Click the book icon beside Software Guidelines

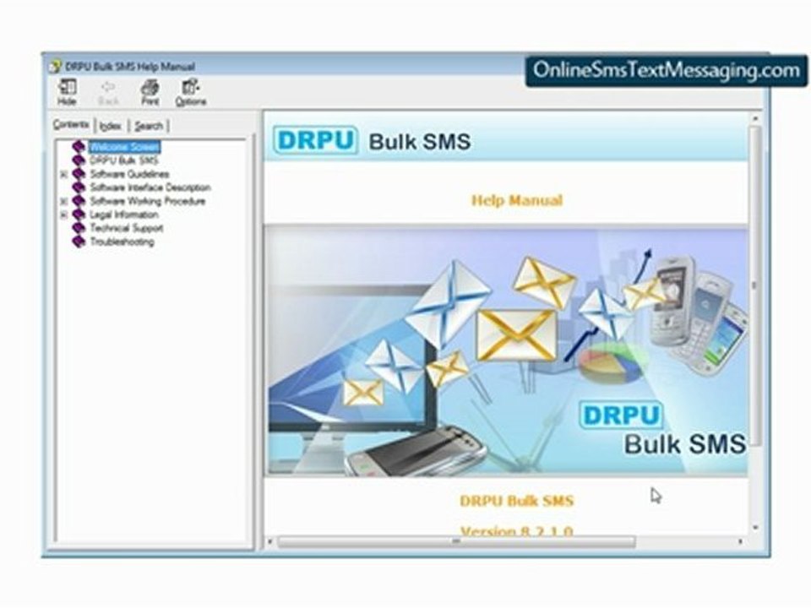tap(79, 174)
